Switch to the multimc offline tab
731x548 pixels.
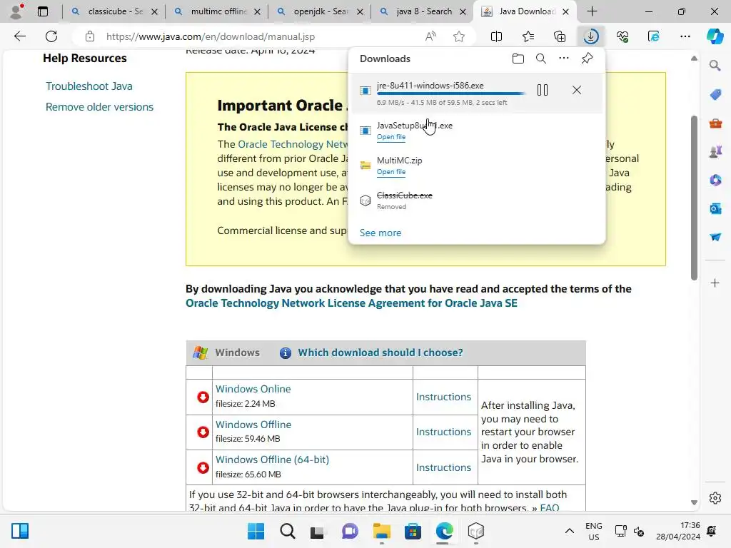[x=217, y=11]
